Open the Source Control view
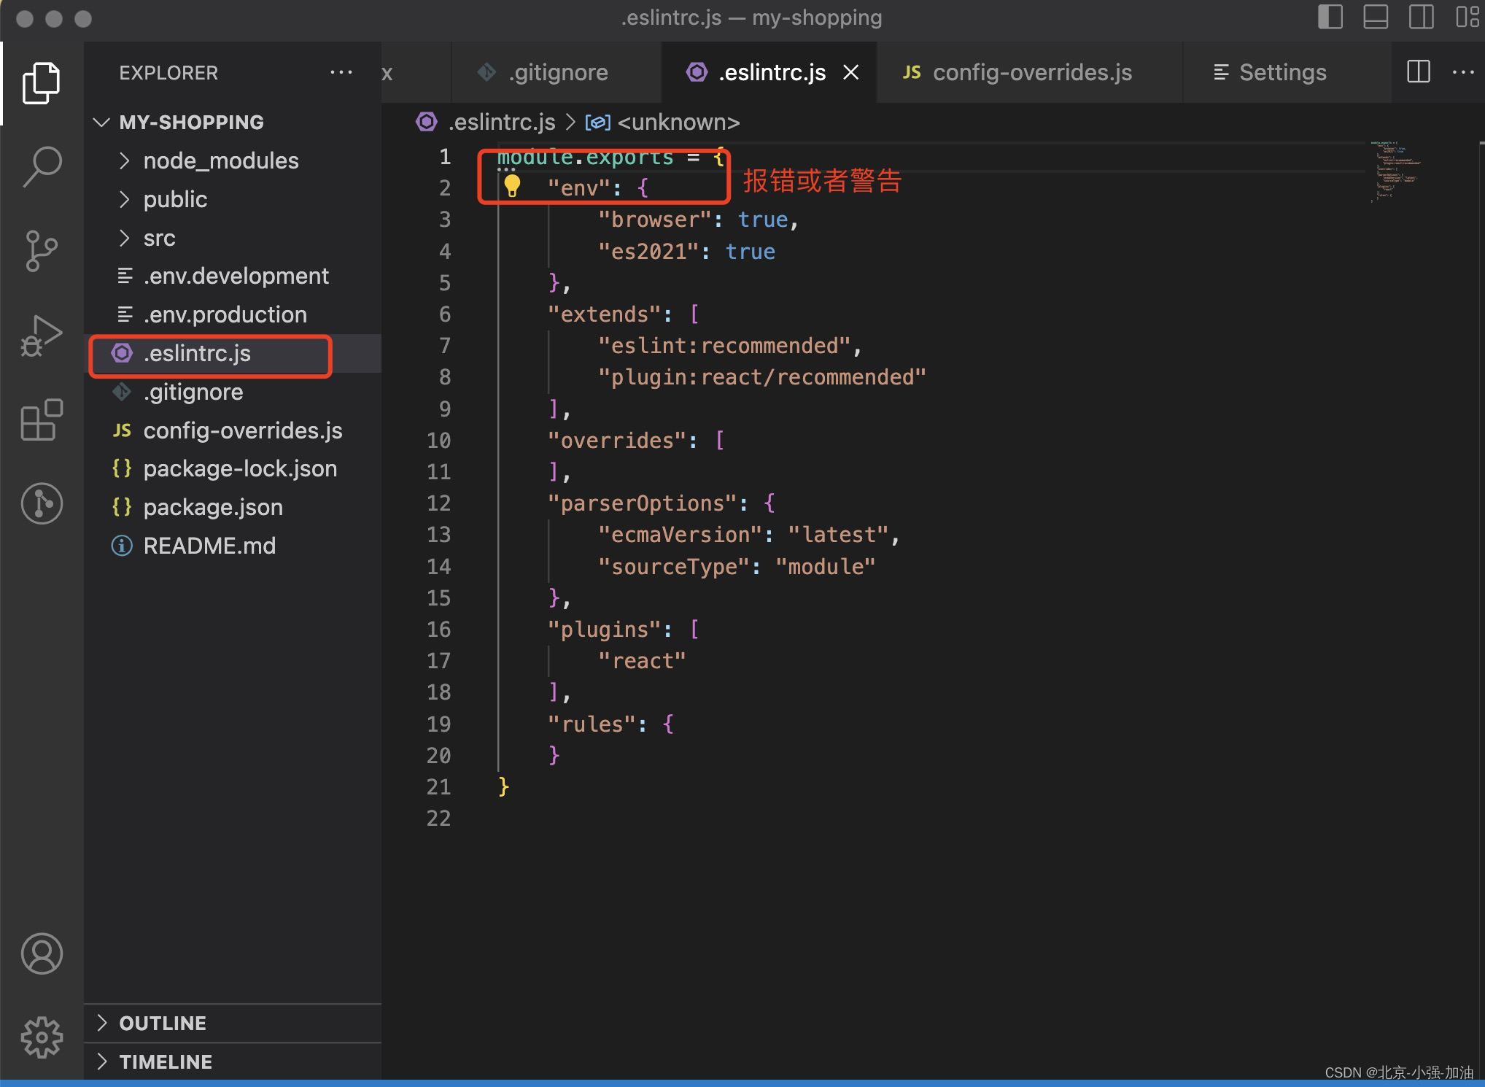This screenshot has height=1087, width=1485. pos(42,250)
